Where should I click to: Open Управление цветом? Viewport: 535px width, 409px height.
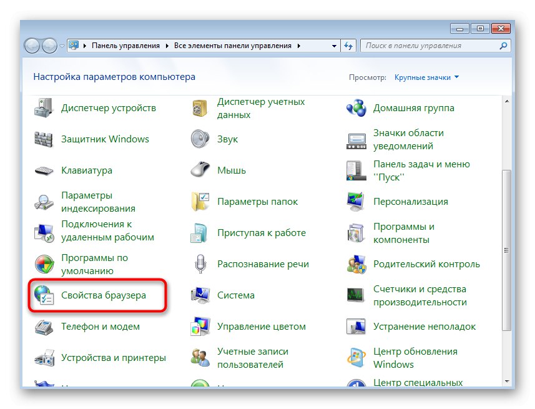tap(262, 326)
